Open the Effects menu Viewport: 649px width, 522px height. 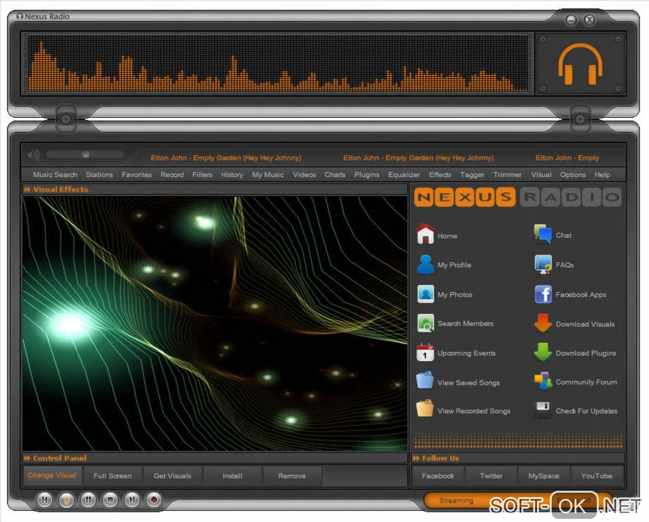440,174
